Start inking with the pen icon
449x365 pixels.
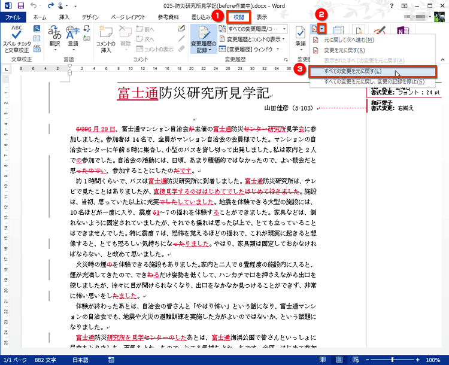(181, 28)
